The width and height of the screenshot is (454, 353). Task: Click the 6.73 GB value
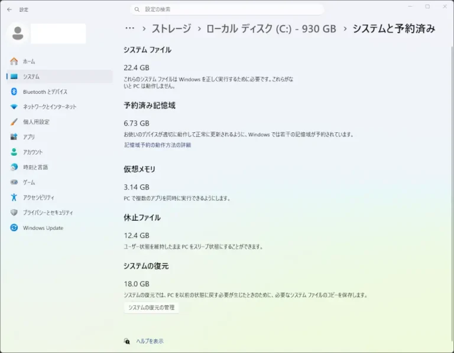point(137,123)
